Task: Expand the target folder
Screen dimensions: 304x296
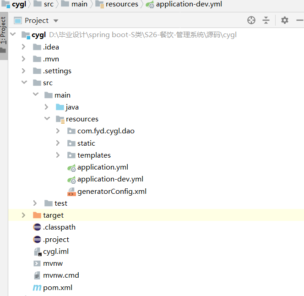Action: 23,215
